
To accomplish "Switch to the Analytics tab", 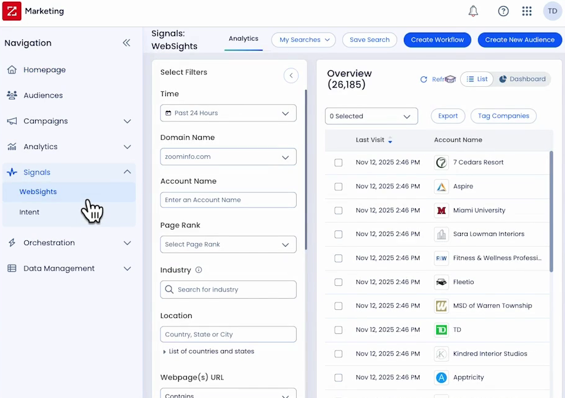I will [x=243, y=38].
